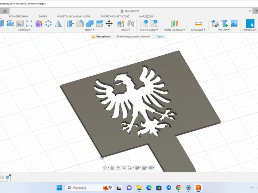Screen dimensions: 258x193
Task: Expand the Orbit type dropdown arrow
Action: (108, 168)
